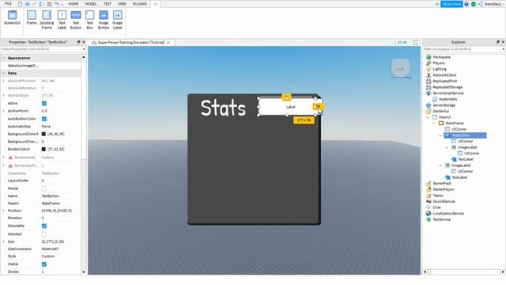Collapse the MainUI node in Explorer
506x285 pixels.
tap(428, 117)
